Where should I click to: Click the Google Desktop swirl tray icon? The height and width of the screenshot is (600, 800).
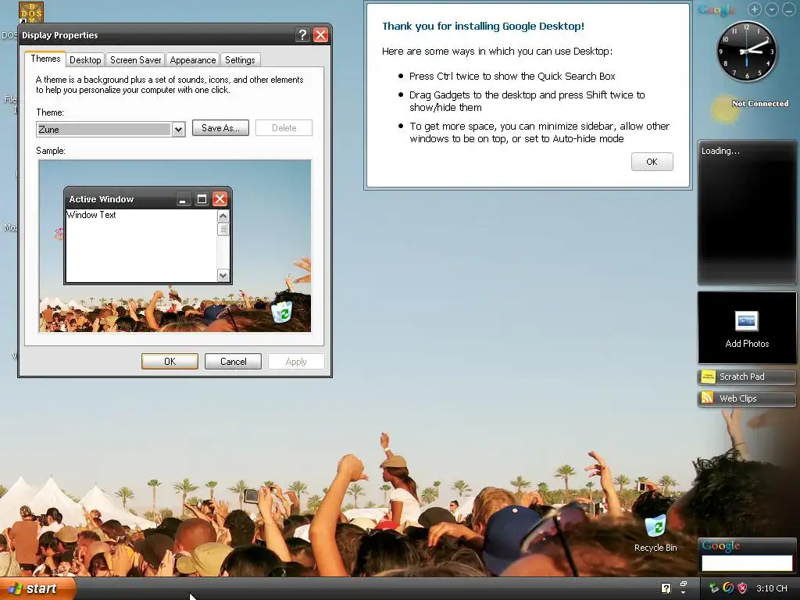(728, 588)
